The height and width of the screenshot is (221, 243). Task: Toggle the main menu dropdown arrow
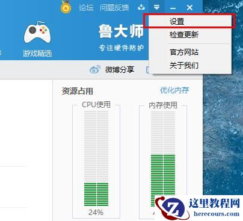click(x=156, y=7)
